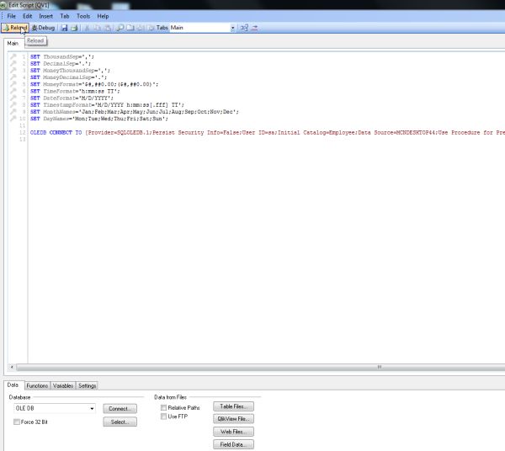Click the SET MoneyFormat script line

click(x=94, y=84)
